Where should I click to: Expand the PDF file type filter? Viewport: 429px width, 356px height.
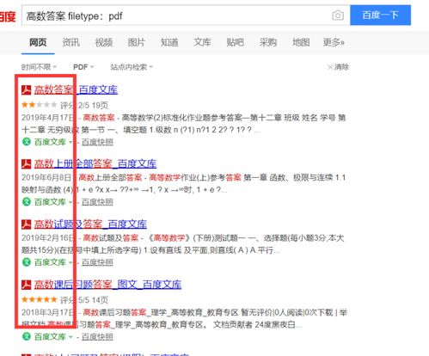click(x=83, y=67)
